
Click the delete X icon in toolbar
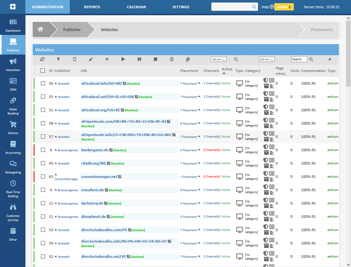tap(107, 59)
